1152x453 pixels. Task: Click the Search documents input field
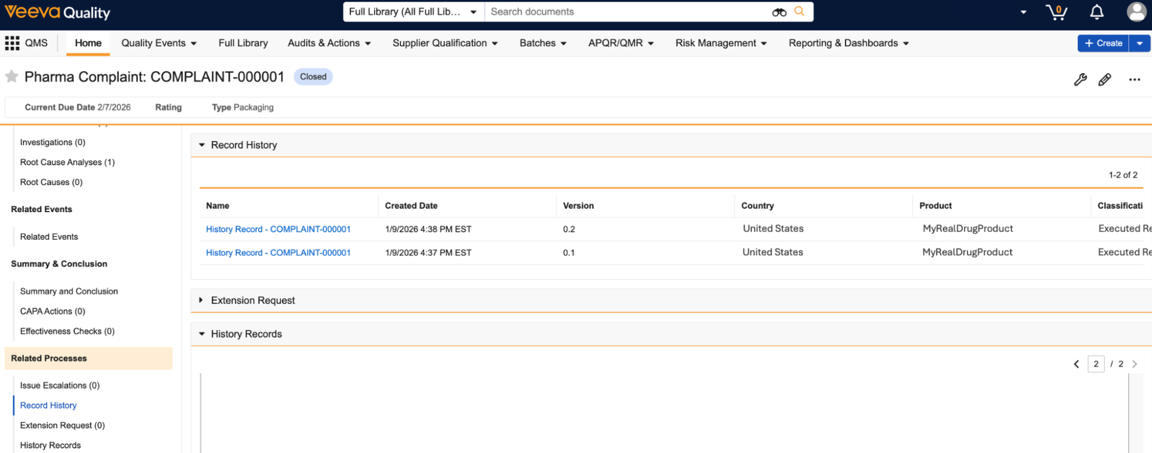(x=628, y=12)
